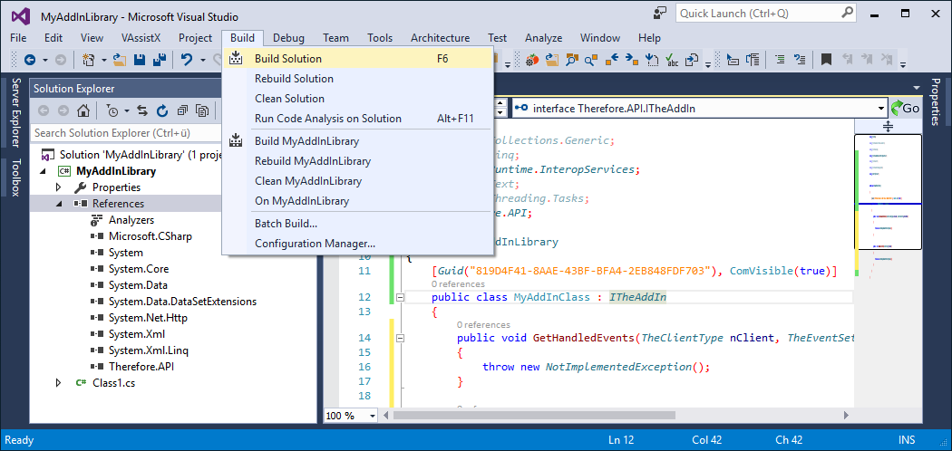Screen dimensions: 952x451
Task: Click VAssistX spell check abc icon
Action: tap(672, 60)
